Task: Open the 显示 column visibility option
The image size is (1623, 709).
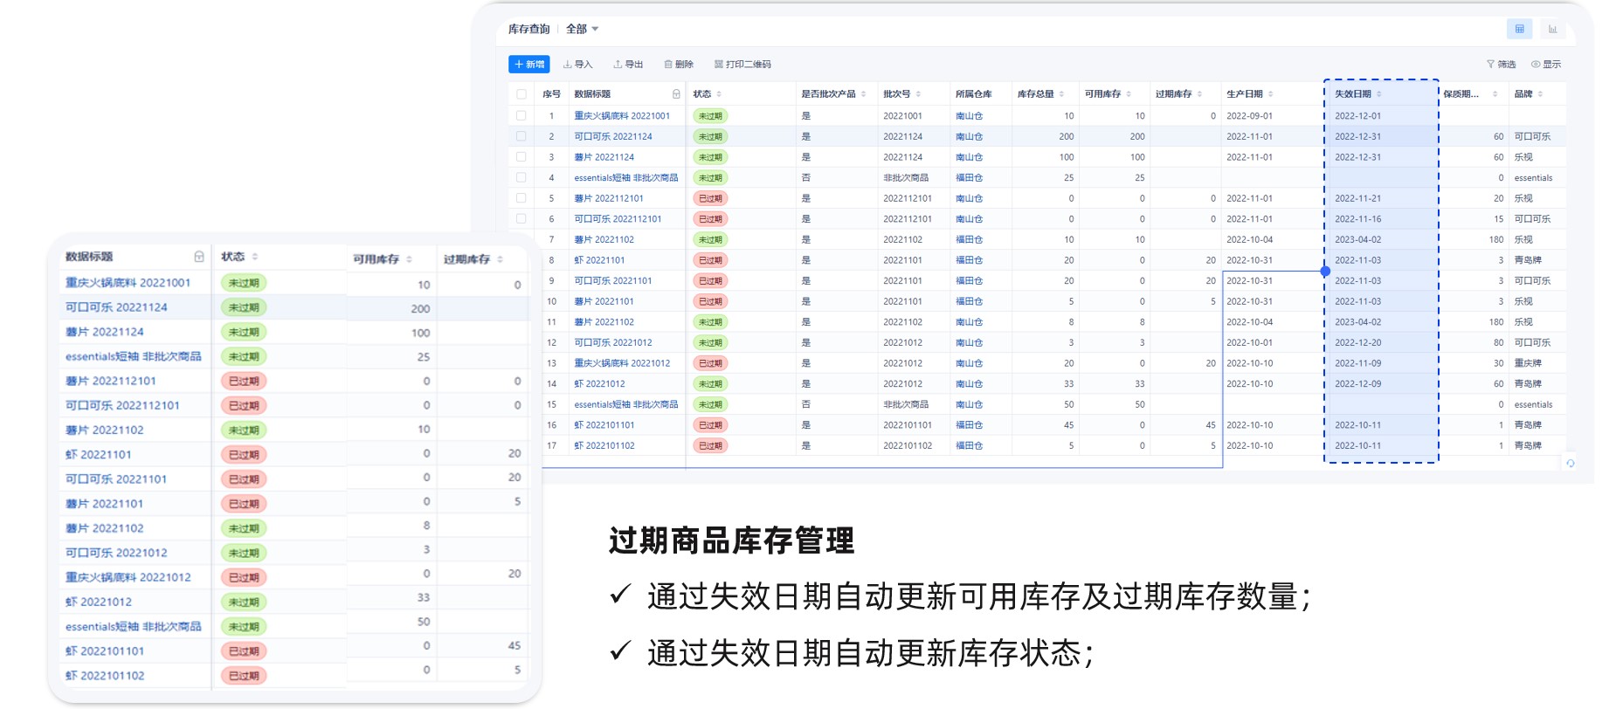Action: (x=1546, y=65)
